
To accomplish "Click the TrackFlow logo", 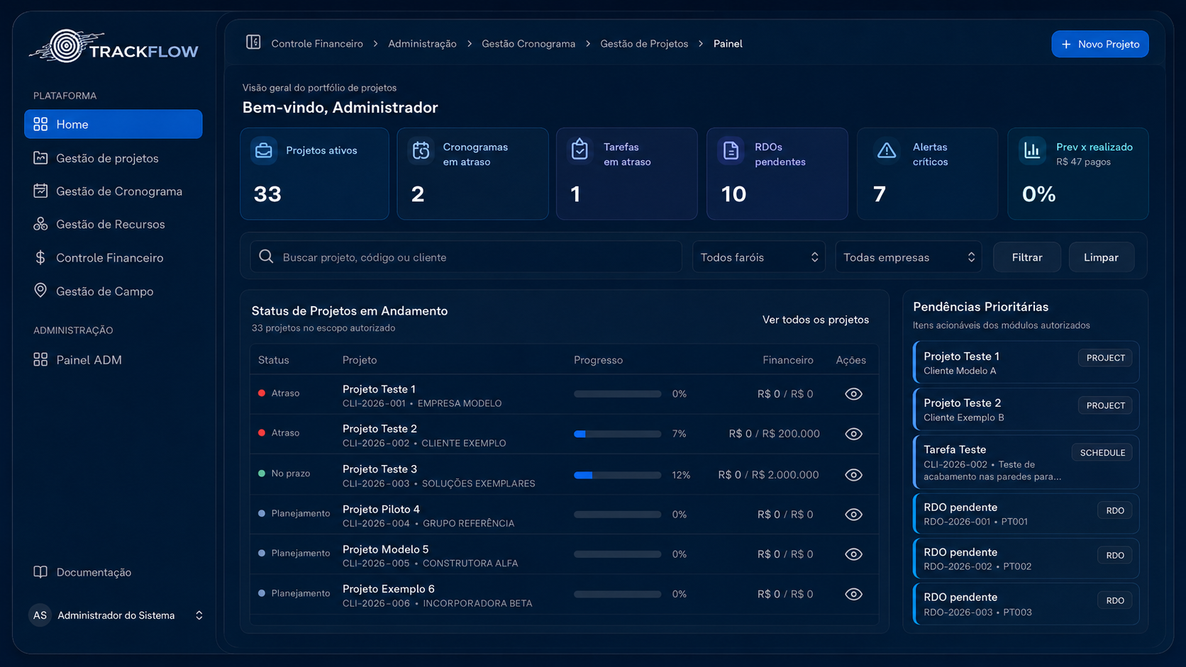I will point(113,47).
